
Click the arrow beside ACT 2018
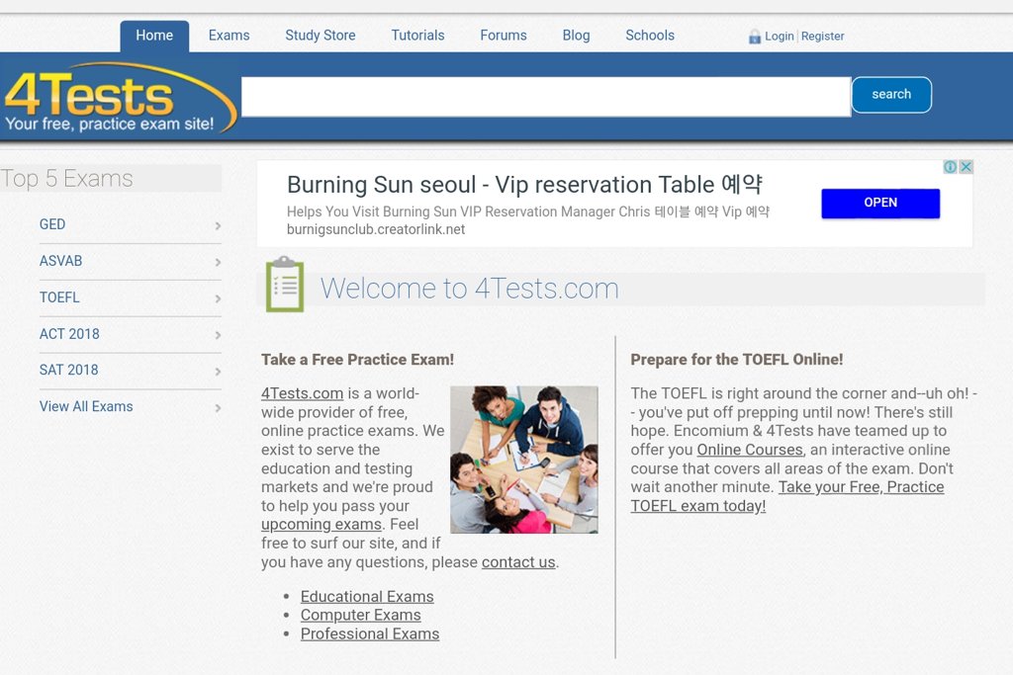pyautogui.click(x=218, y=335)
